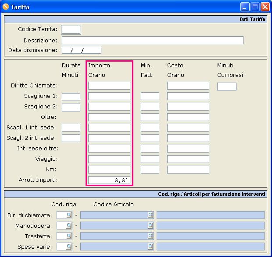Screen dimensions: 272x257
Task: Click Viaggio Min. Fatt. field
Action: tap(150, 159)
